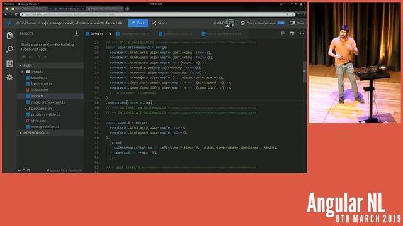
Task: Open wrong-solution.ts in file tree
Action: point(45,127)
